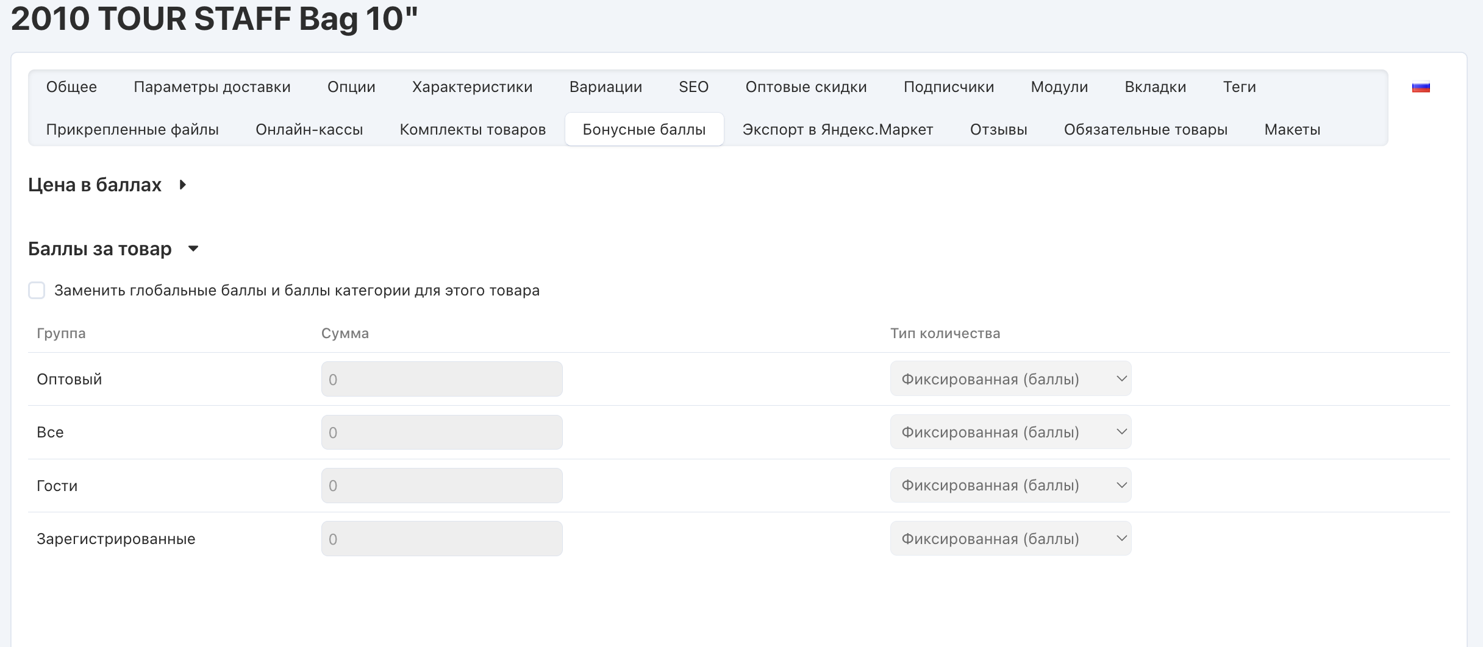Open quantity type dropdown for Оптовый
The width and height of the screenshot is (1483, 647).
pyautogui.click(x=1010, y=379)
